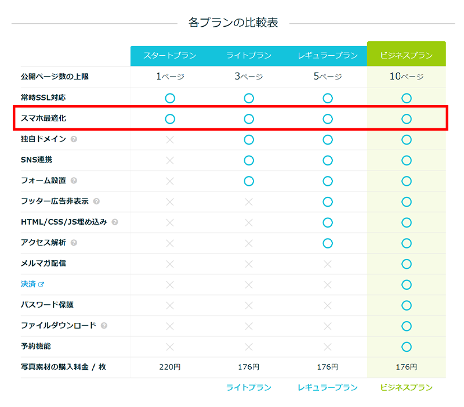
Task: Select the レギュラープラン column header
Action: [x=327, y=56]
